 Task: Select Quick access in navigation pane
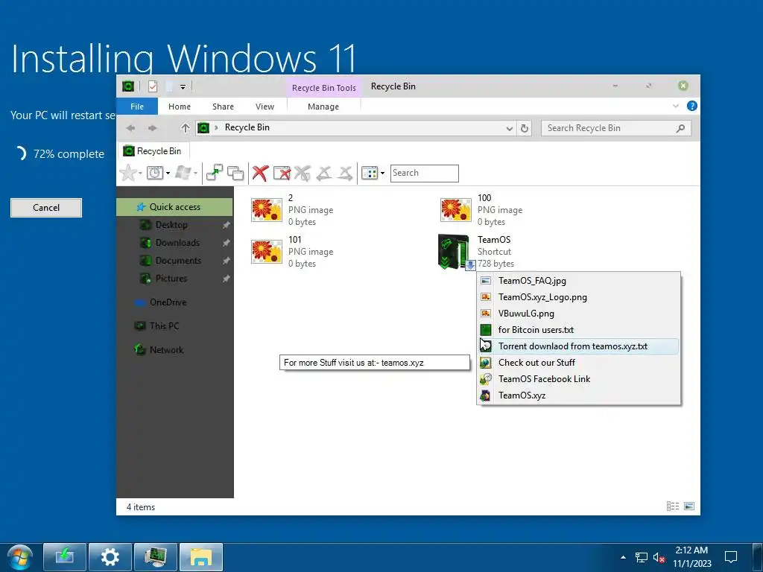point(174,207)
